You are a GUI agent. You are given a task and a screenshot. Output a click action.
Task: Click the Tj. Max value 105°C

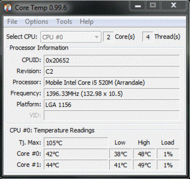click(76, 143)
